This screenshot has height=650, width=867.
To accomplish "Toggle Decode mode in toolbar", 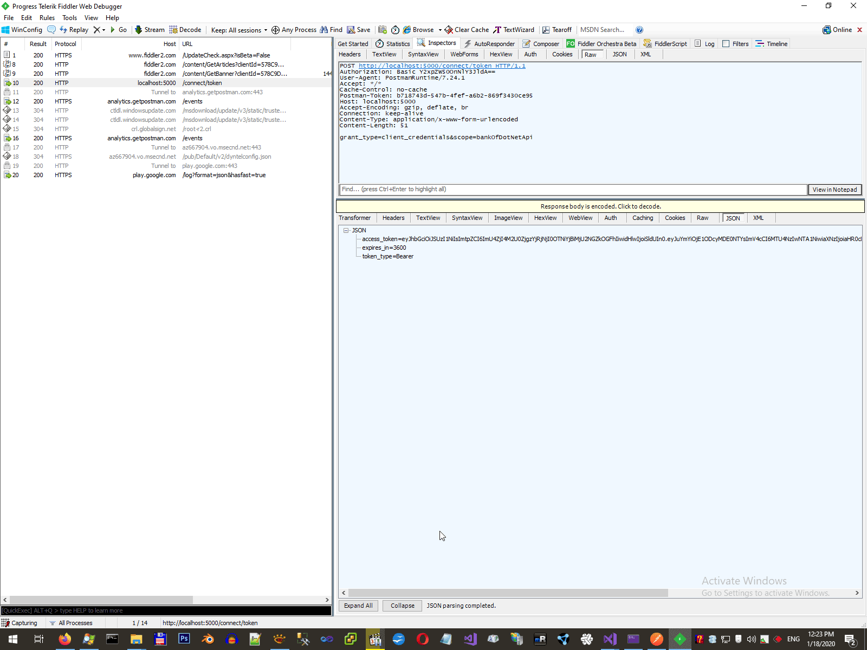I will 185,30.
